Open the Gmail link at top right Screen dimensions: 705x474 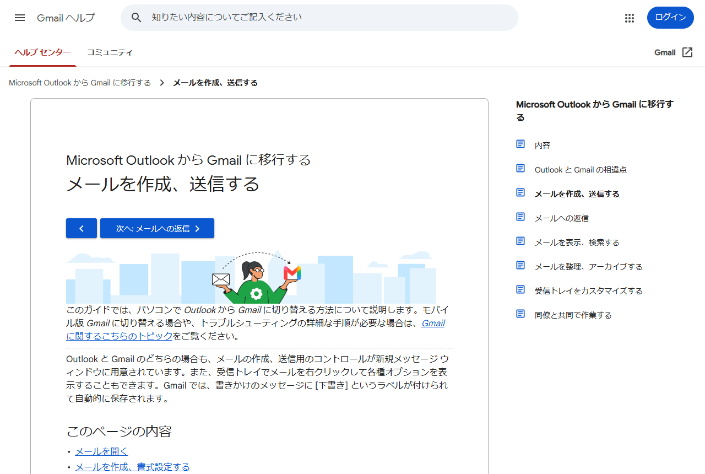tap(665, 52)
